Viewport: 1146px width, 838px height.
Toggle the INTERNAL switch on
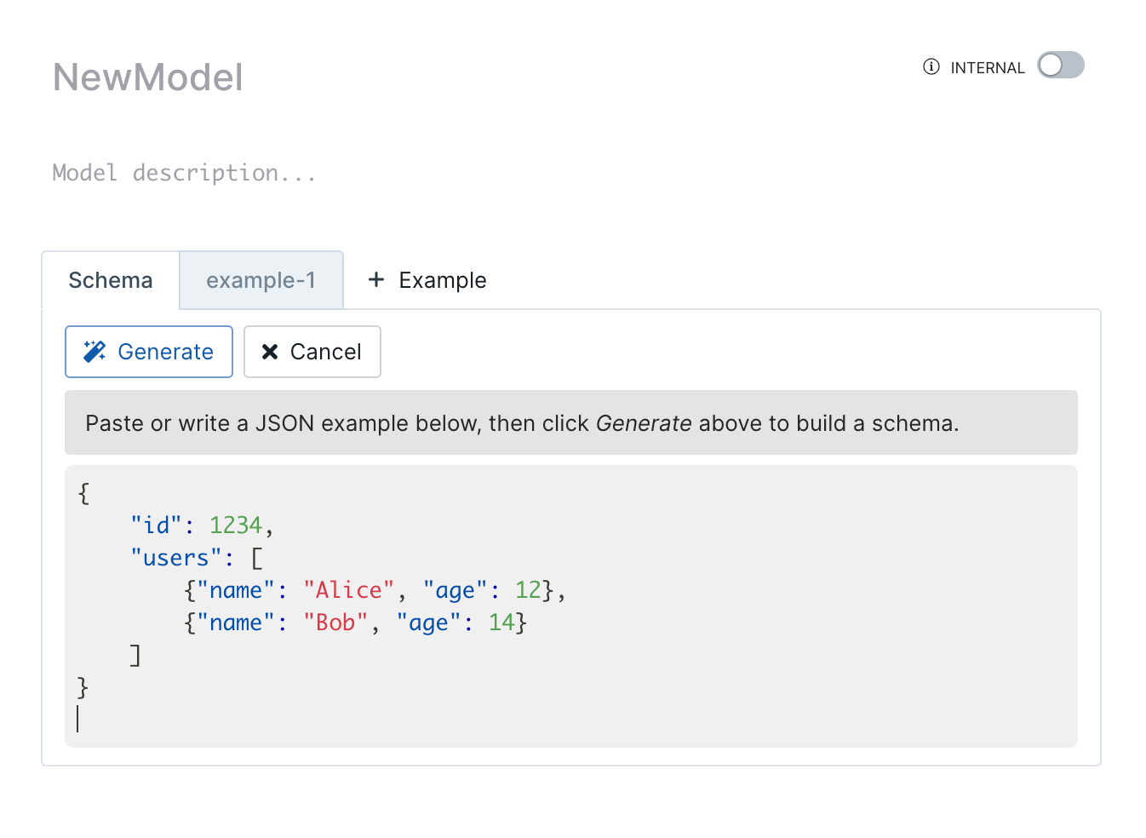pyautogui.click(x=1060, y=65)
